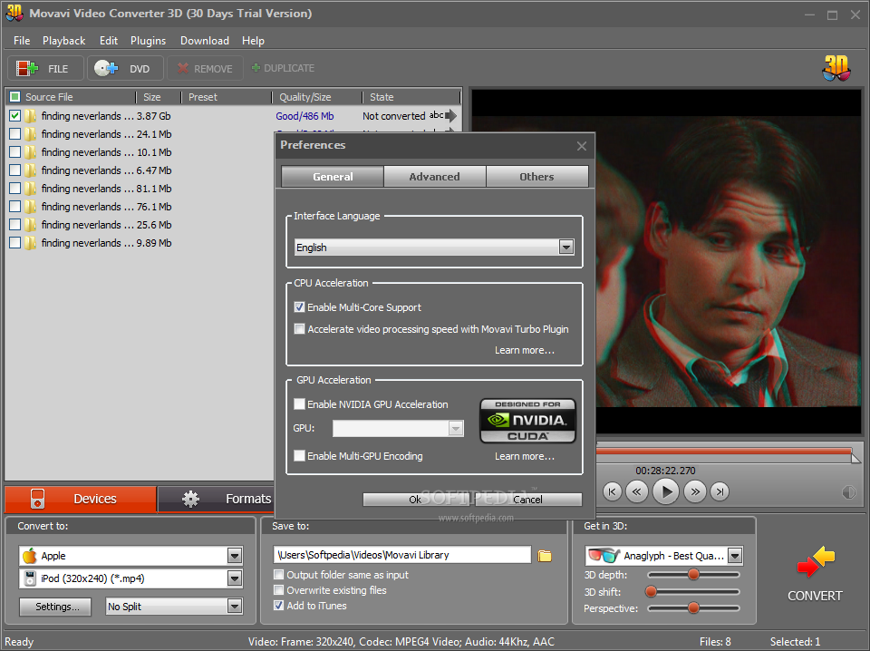Click the fast-forward playback button
The height and width of the screenshot is (651, 870).
coord(695,491)
